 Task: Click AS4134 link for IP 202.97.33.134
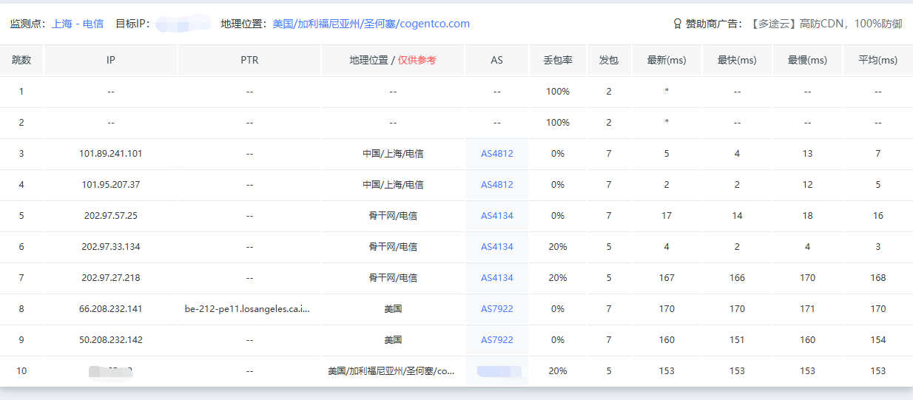pos(496,247)
